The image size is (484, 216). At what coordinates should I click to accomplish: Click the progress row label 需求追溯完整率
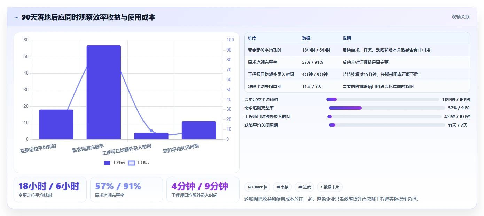259,108
